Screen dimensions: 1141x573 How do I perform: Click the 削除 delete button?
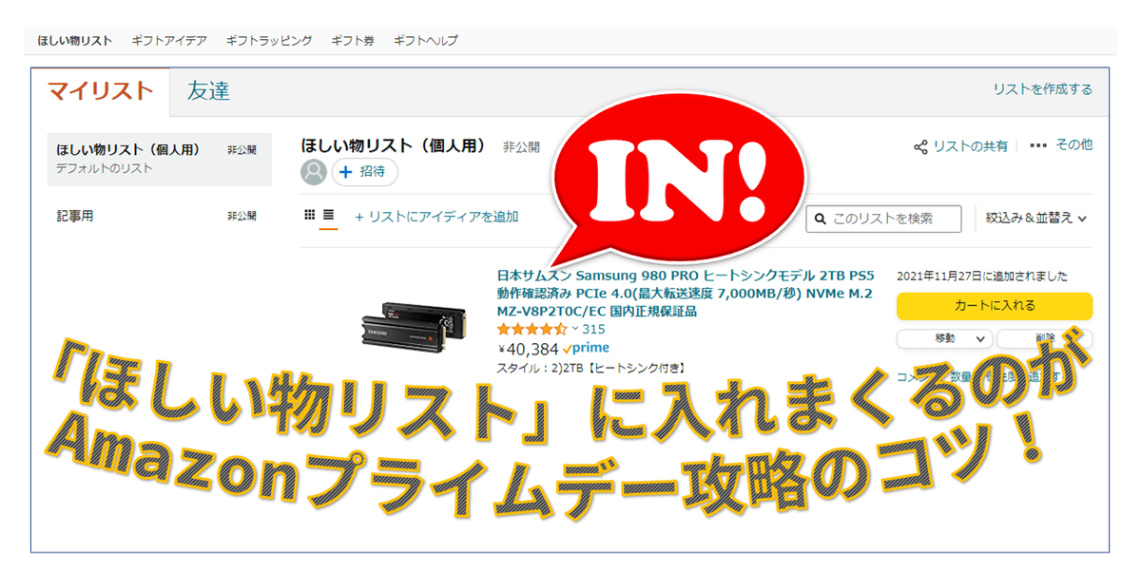click(x=1044, y=338)
